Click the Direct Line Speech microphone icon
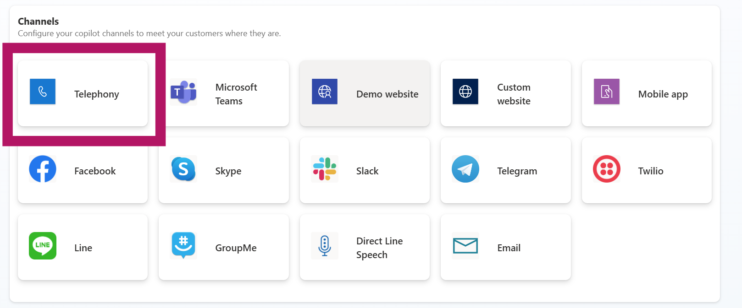This screenshot has width=742, height=308. [325, 246]
